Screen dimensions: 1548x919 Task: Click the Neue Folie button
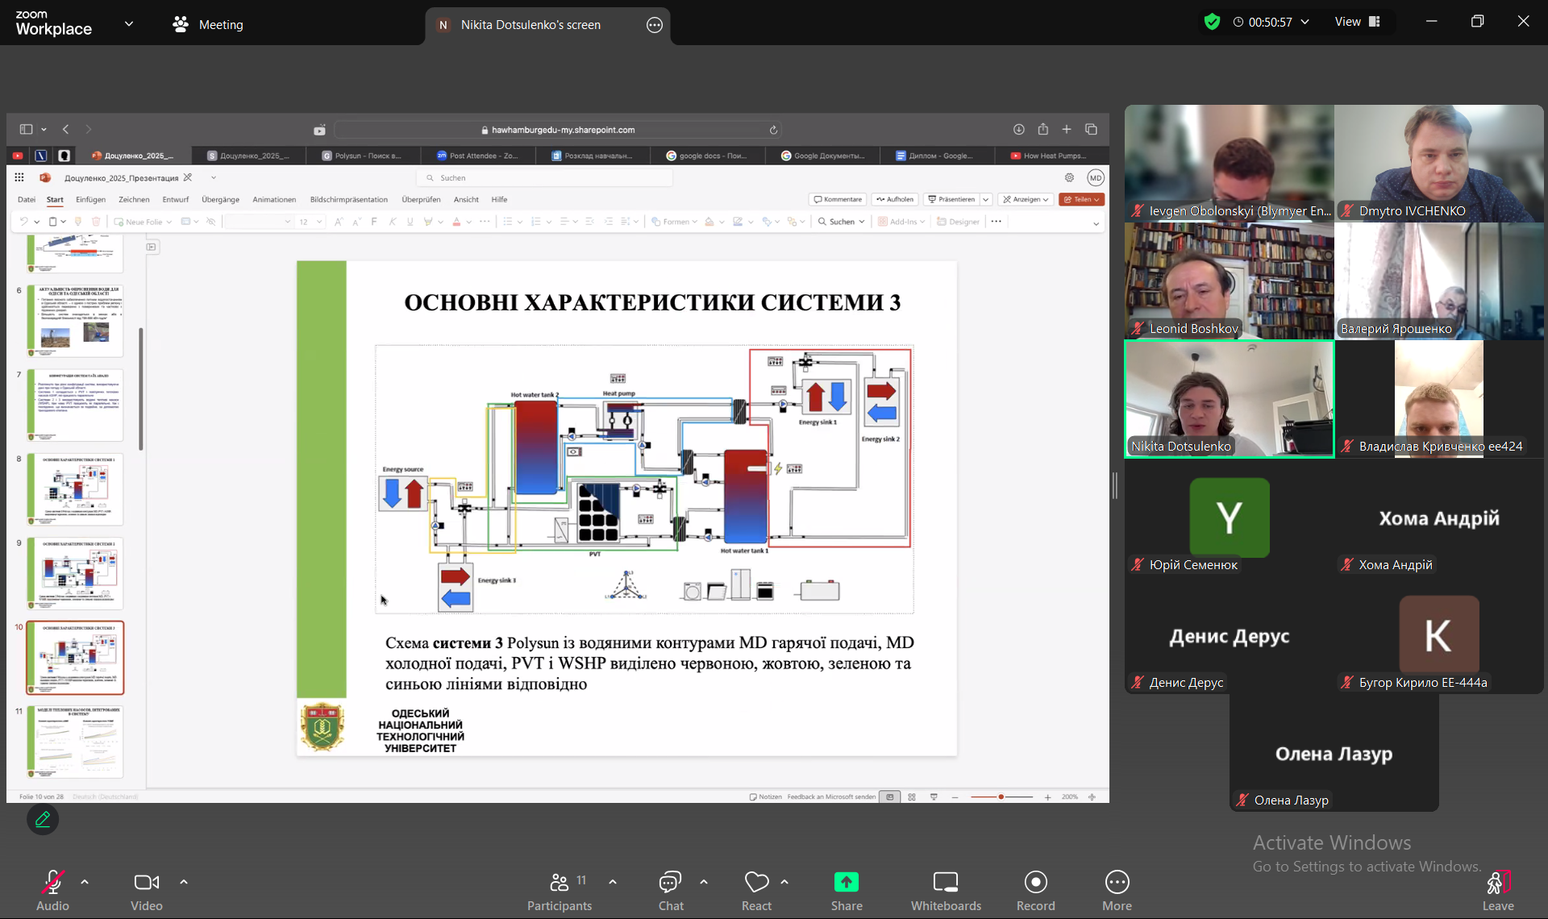(x=138, y=222)
